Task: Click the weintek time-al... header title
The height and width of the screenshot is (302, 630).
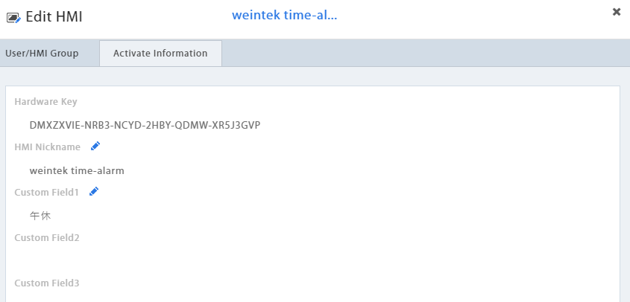Action: (285, 15)
